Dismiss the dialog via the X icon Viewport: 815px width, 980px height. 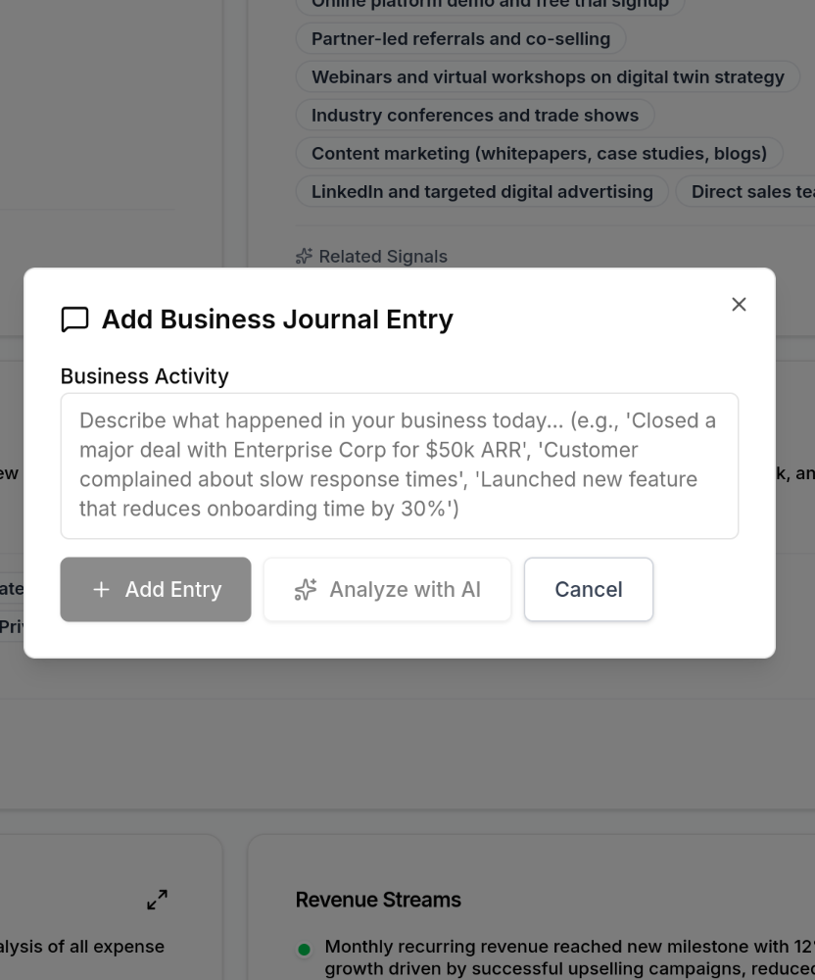739,304
